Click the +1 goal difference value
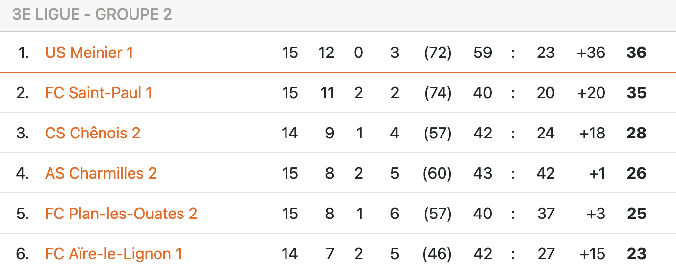 (x=597, y=173)
